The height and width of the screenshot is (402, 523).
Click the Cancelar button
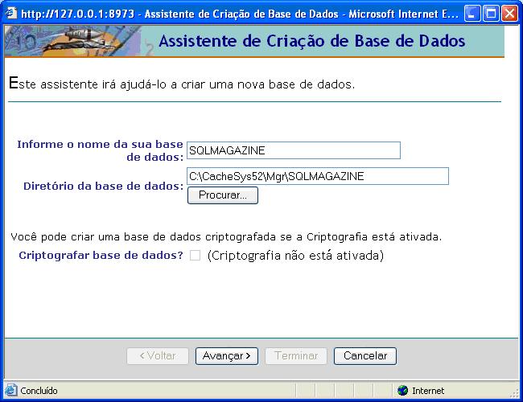coord(365,356)
